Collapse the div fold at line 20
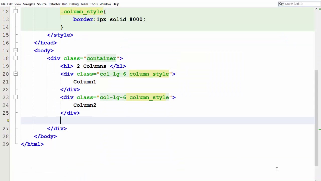The height and width of the screenshot is (181, 321). 16,74
